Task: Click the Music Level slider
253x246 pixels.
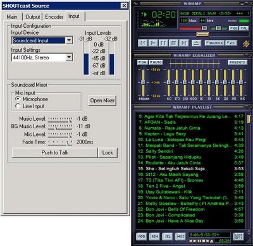Action: point(60,120)
